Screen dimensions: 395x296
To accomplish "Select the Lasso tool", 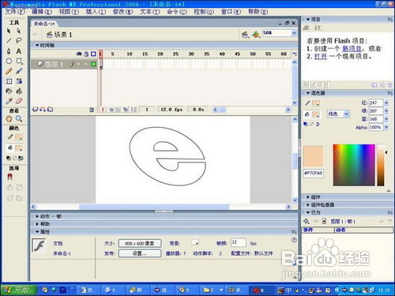I will (19, 40).
